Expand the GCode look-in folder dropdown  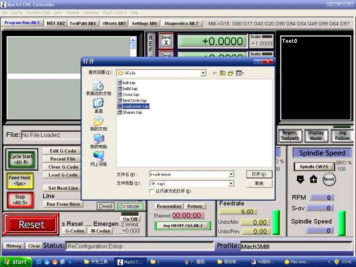click(x=203, y=73)
